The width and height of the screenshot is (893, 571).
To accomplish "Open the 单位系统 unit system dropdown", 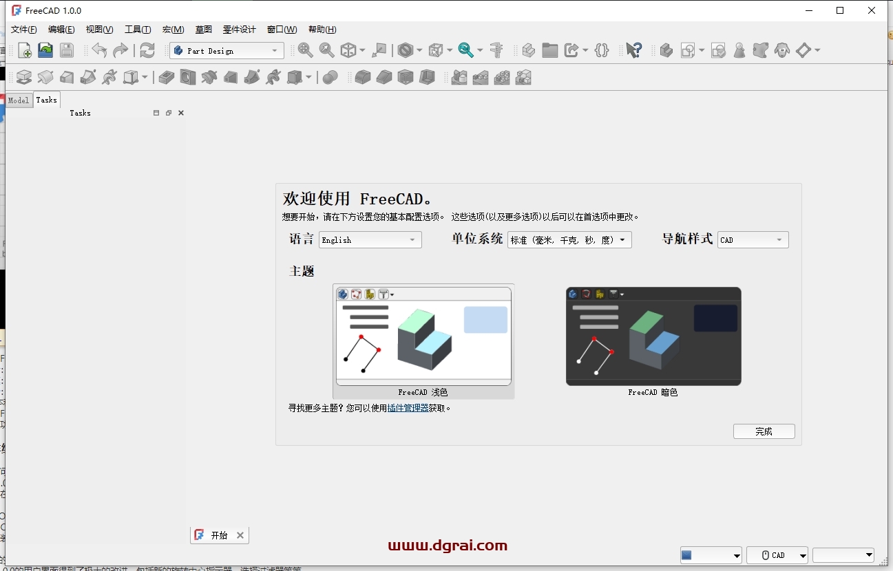I will (x=569, y=239).
